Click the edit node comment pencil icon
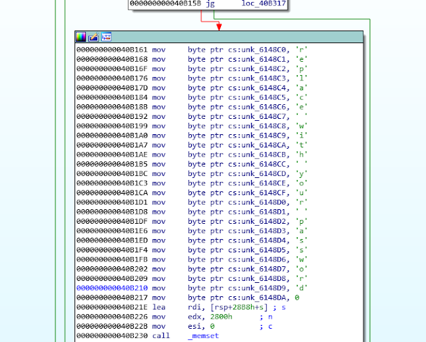The height and width of the screenshot is (342, 426). 93,37
